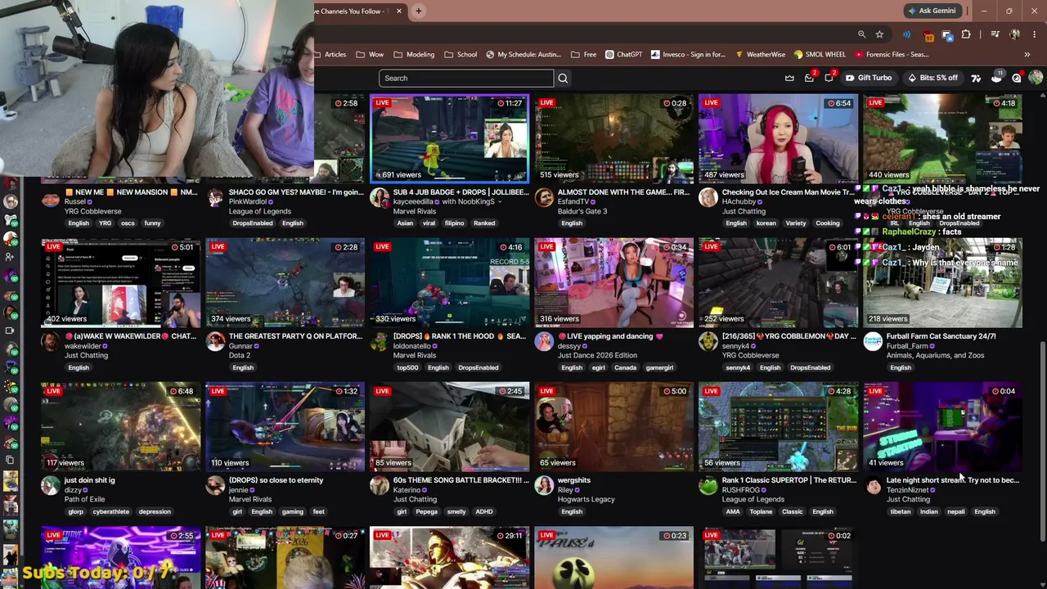
Task: Expand the Modeling bookmark folder
Action: tap(414, 55)
